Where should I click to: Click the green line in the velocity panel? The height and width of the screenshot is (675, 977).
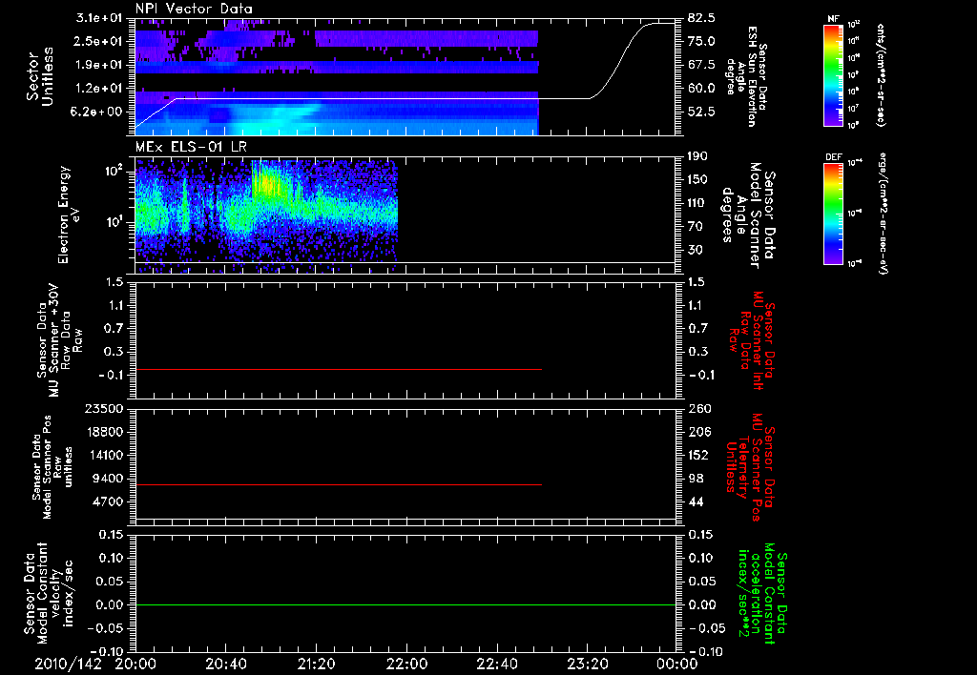click(405, 604)
